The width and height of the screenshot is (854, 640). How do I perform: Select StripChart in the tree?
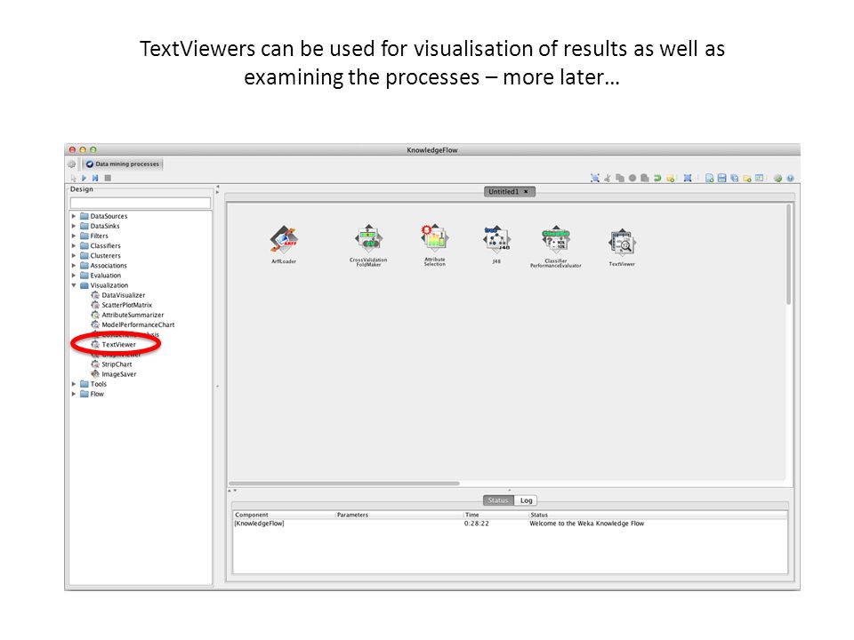(x=112, y=364)
